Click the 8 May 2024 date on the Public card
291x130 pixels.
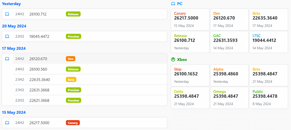(x=262, y=104)
